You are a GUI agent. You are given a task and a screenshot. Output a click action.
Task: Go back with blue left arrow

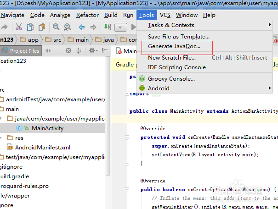tap(82, 27)
